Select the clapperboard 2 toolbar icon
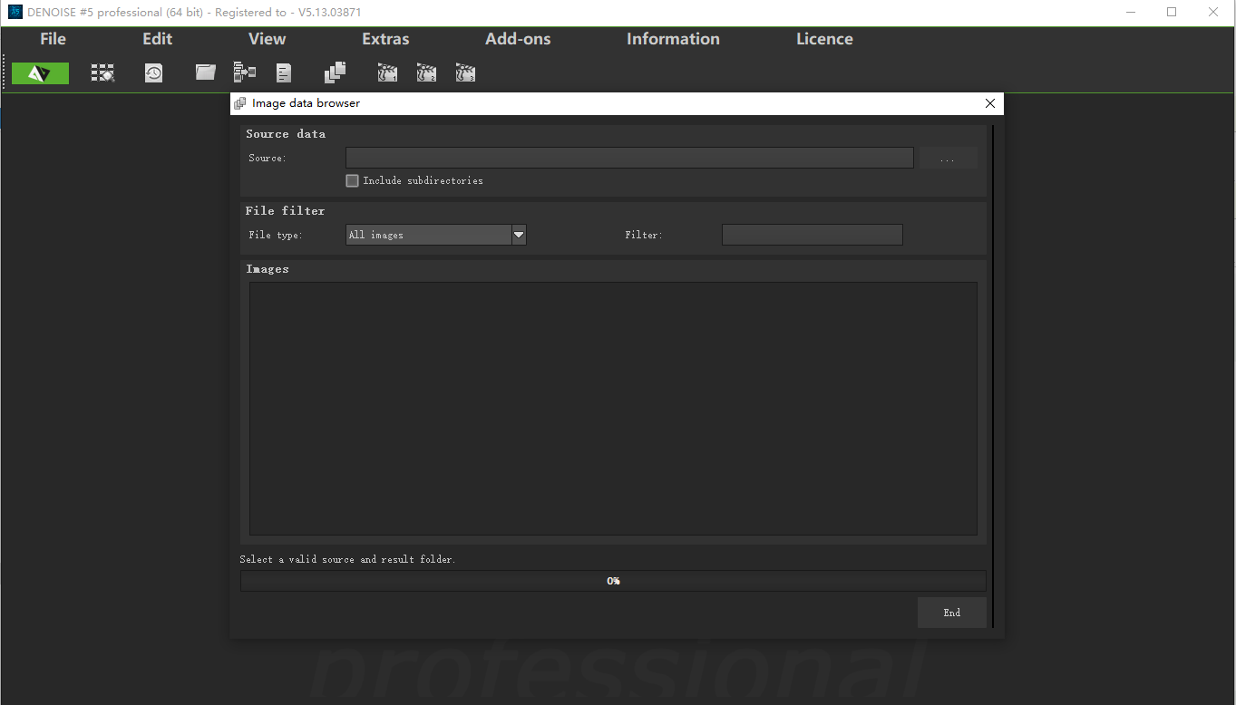 [426, 72]
